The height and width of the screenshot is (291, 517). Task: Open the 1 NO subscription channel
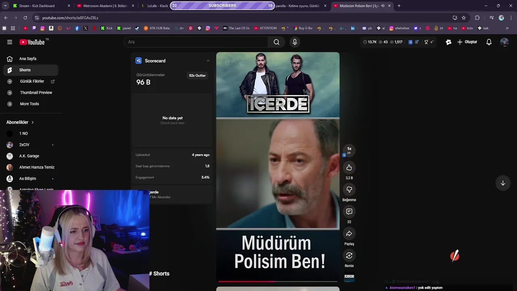click(x=31, y=133)
